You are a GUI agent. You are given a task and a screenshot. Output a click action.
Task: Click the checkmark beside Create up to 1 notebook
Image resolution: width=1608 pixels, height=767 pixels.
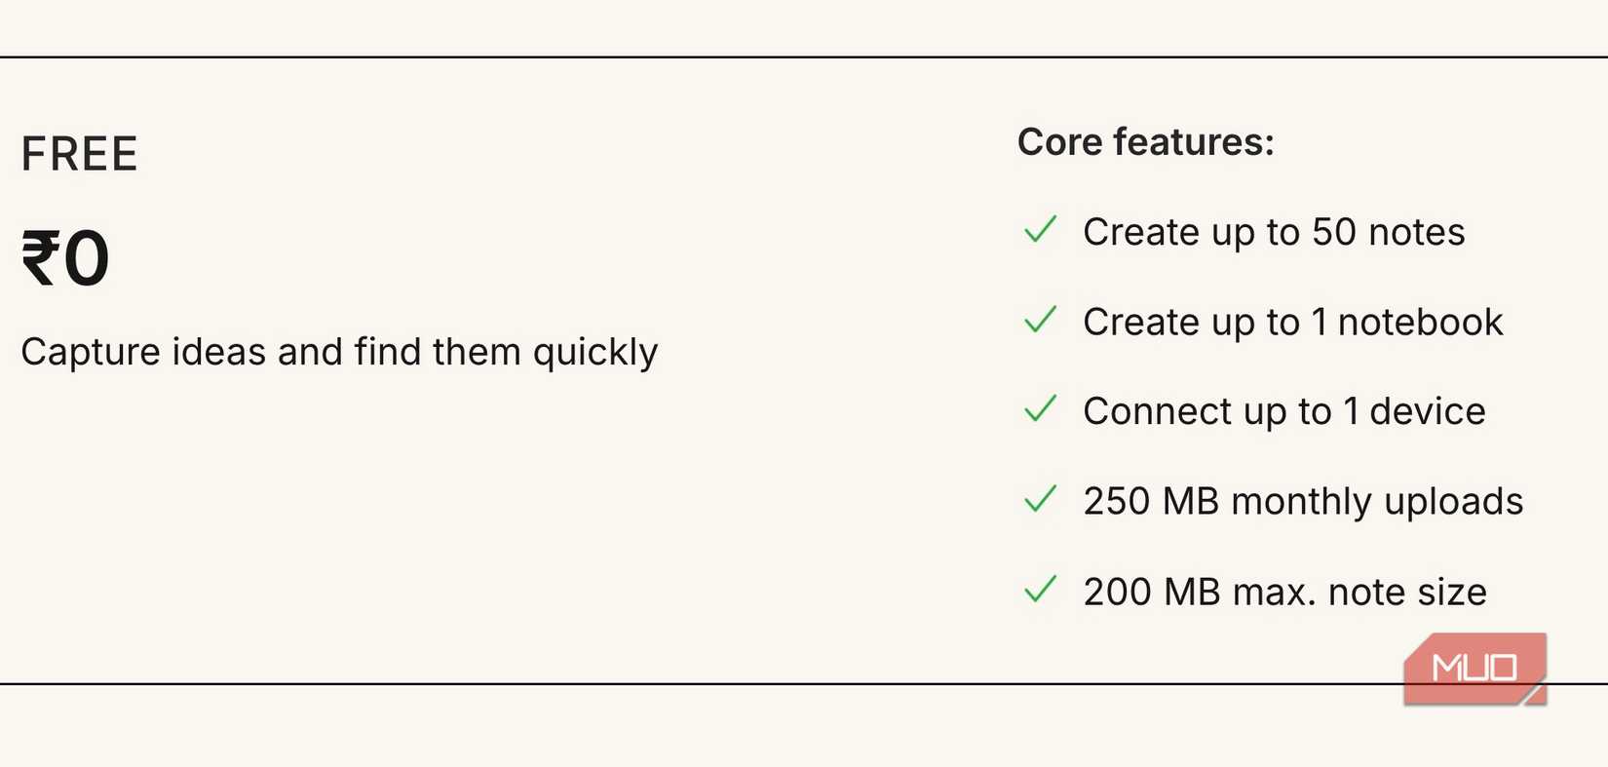(x=1040, y=321)
